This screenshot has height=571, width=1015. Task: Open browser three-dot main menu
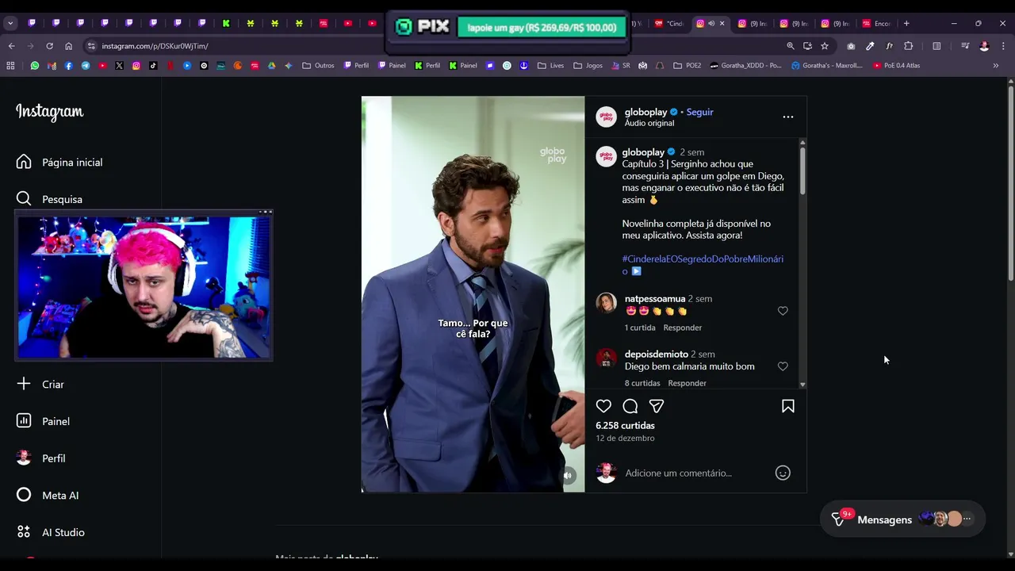pos(1002,46)
